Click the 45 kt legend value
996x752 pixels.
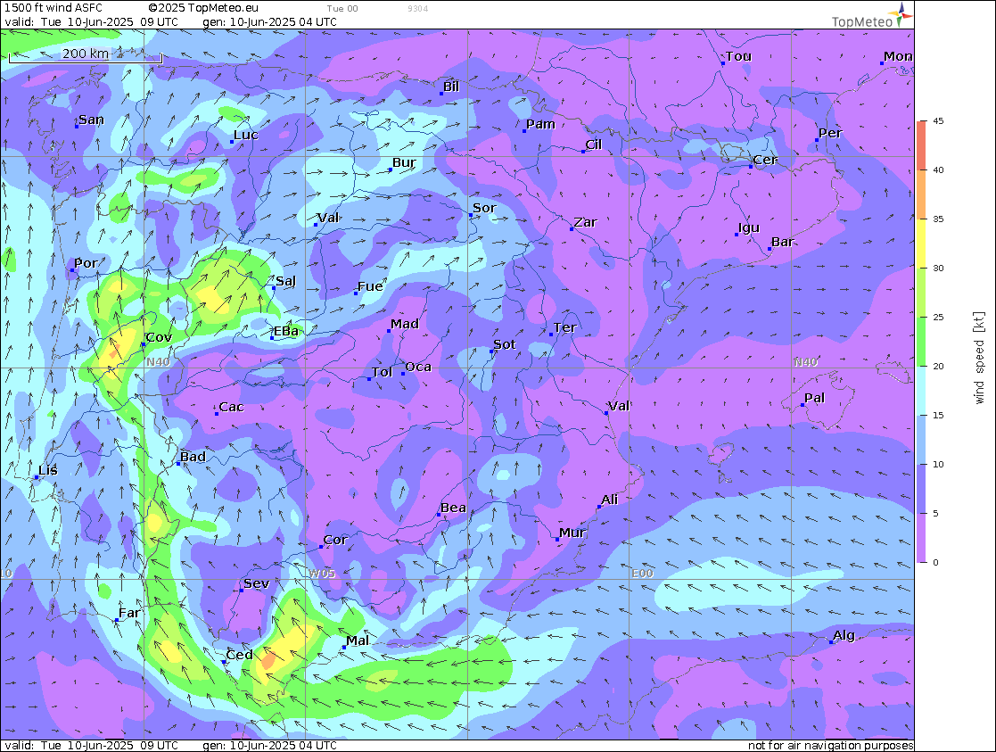coord(938,120)
